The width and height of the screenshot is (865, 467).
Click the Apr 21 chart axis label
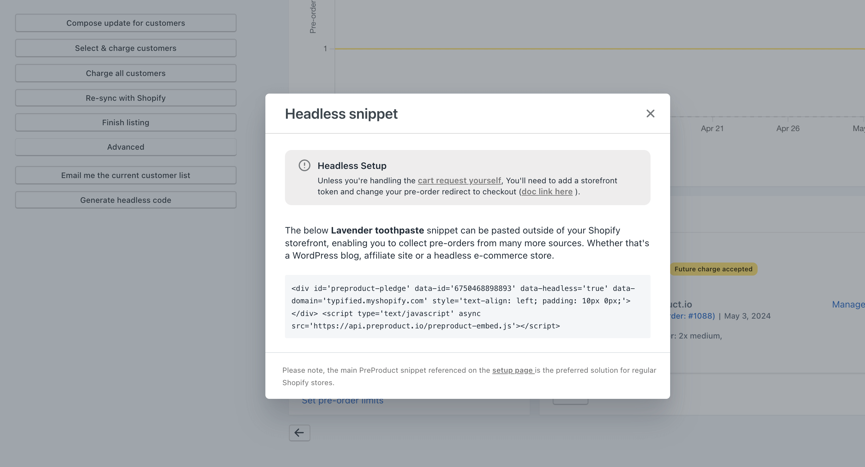(x=712, y=128)
